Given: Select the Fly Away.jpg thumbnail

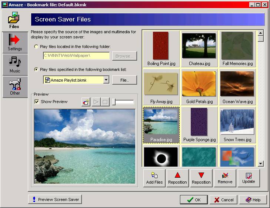Looking at the screenshot, I should coord(161,87).
